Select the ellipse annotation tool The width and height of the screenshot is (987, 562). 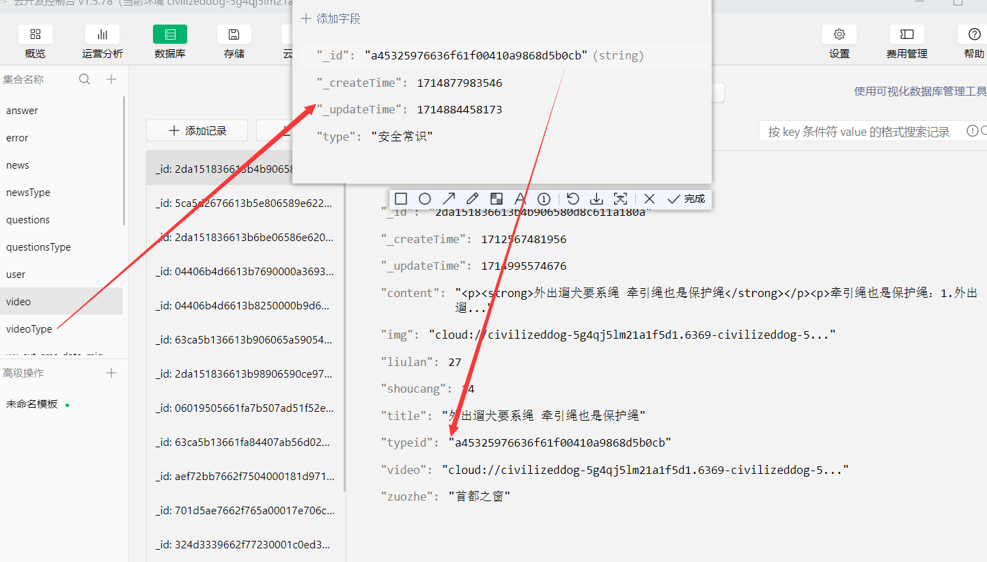click(x=425, y=198)
